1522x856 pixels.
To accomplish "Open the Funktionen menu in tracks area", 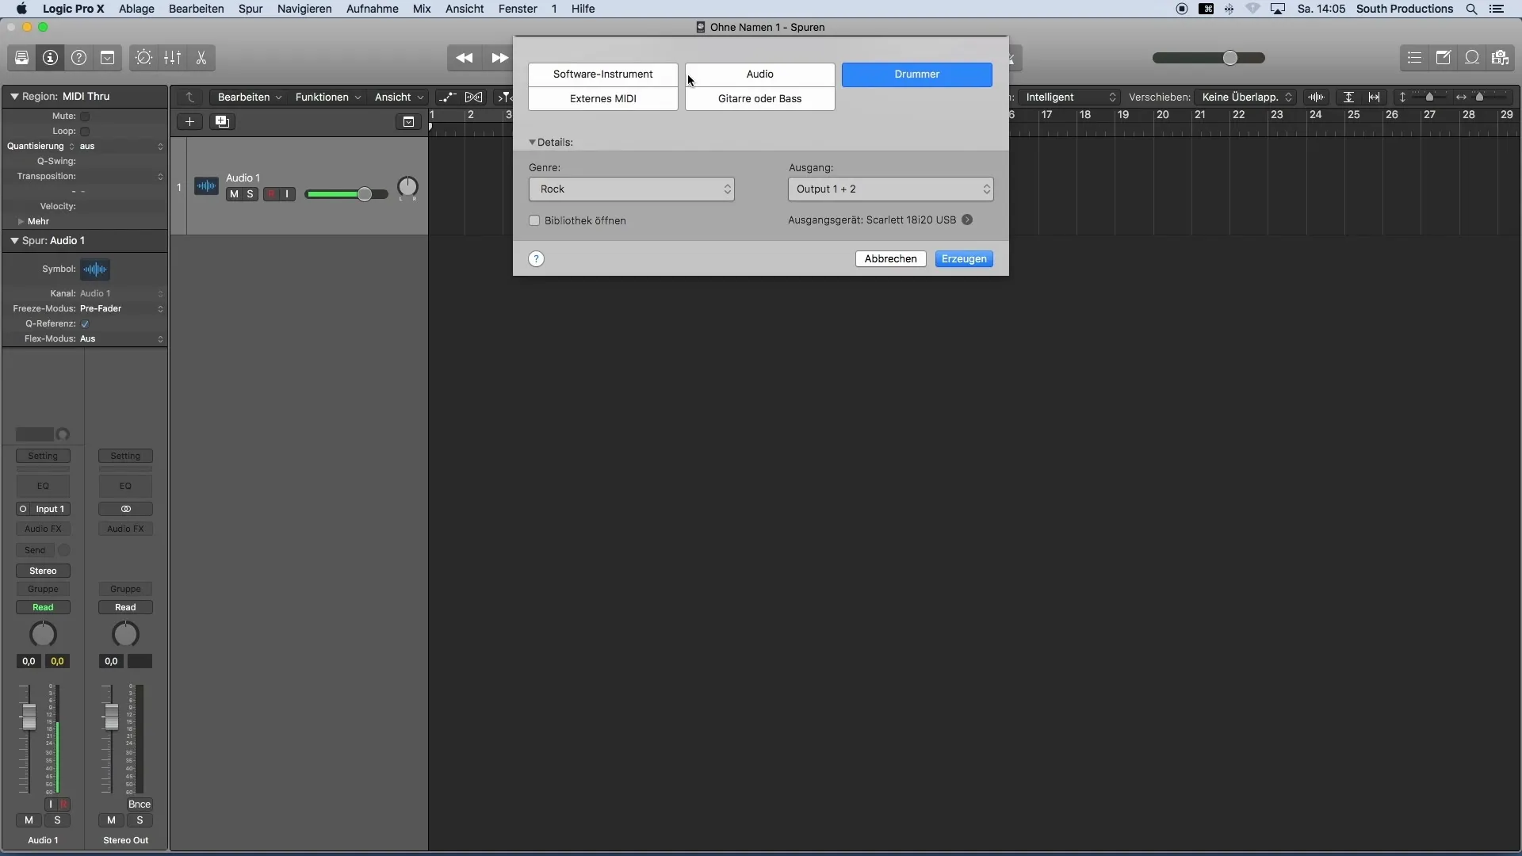I will [x=327, y=97].
